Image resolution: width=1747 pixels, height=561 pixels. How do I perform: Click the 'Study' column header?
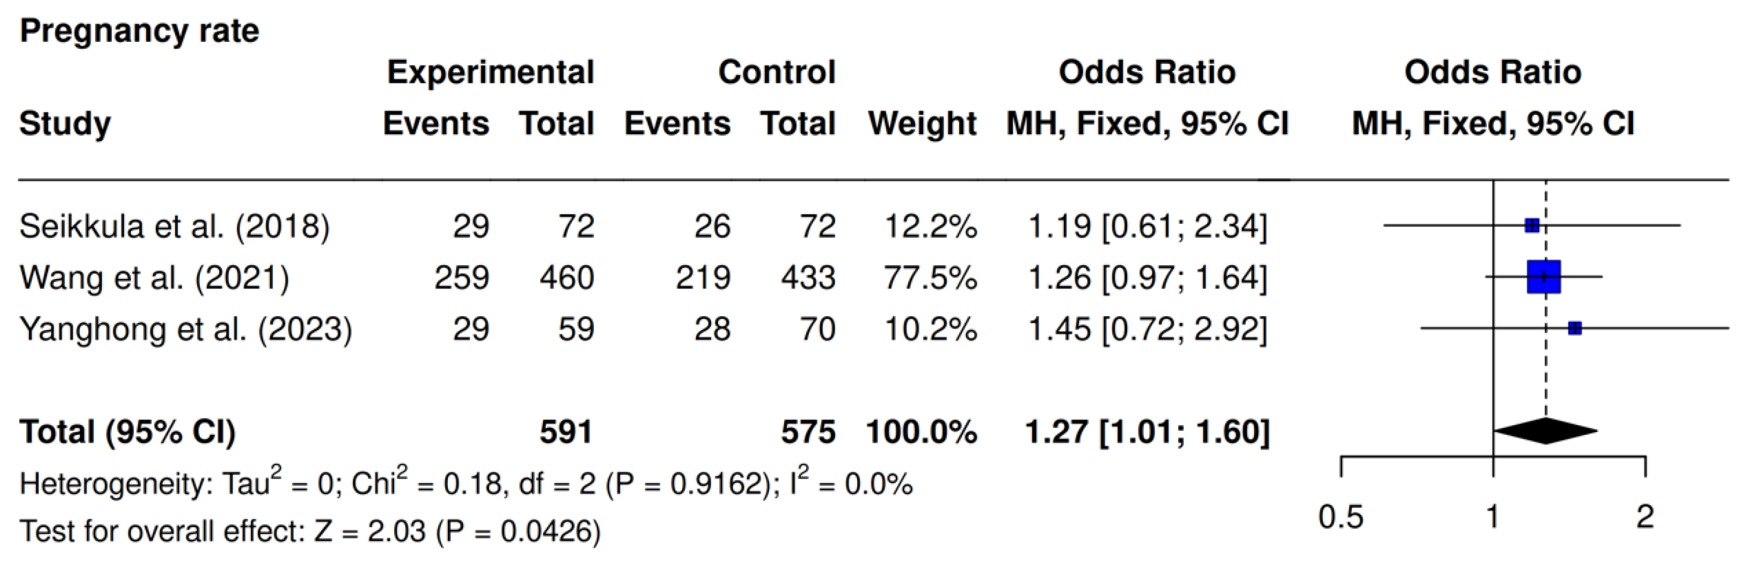65,124
